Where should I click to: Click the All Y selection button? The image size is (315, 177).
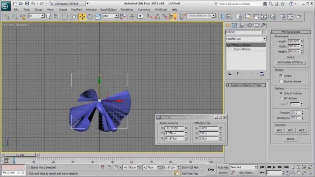coord(290,130)
